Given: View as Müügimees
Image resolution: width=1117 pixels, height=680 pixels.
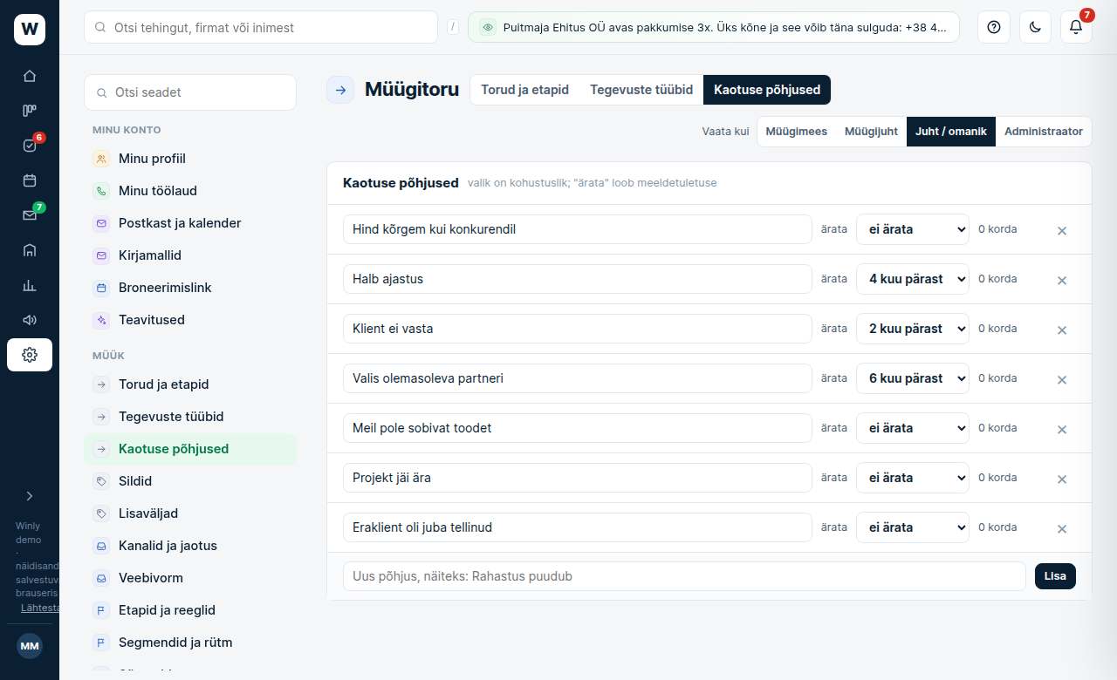Looking at the screenshot, I should pos(797,132).
